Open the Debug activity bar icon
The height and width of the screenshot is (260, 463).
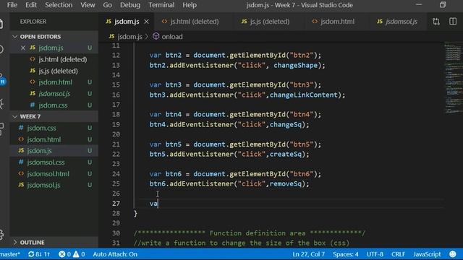tap(1, 103)
